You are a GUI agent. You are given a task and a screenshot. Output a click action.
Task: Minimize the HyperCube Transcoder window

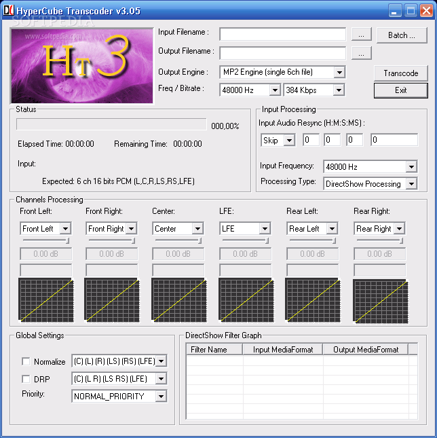pyautogui.click(x=394, y=11)
